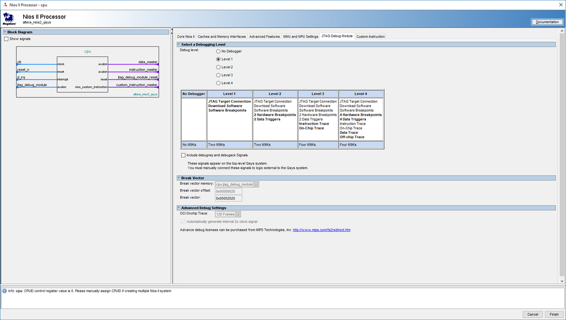Enable the Show signals checkbox
The width and height of the screenshot is (566, 320).
point(6,39)
